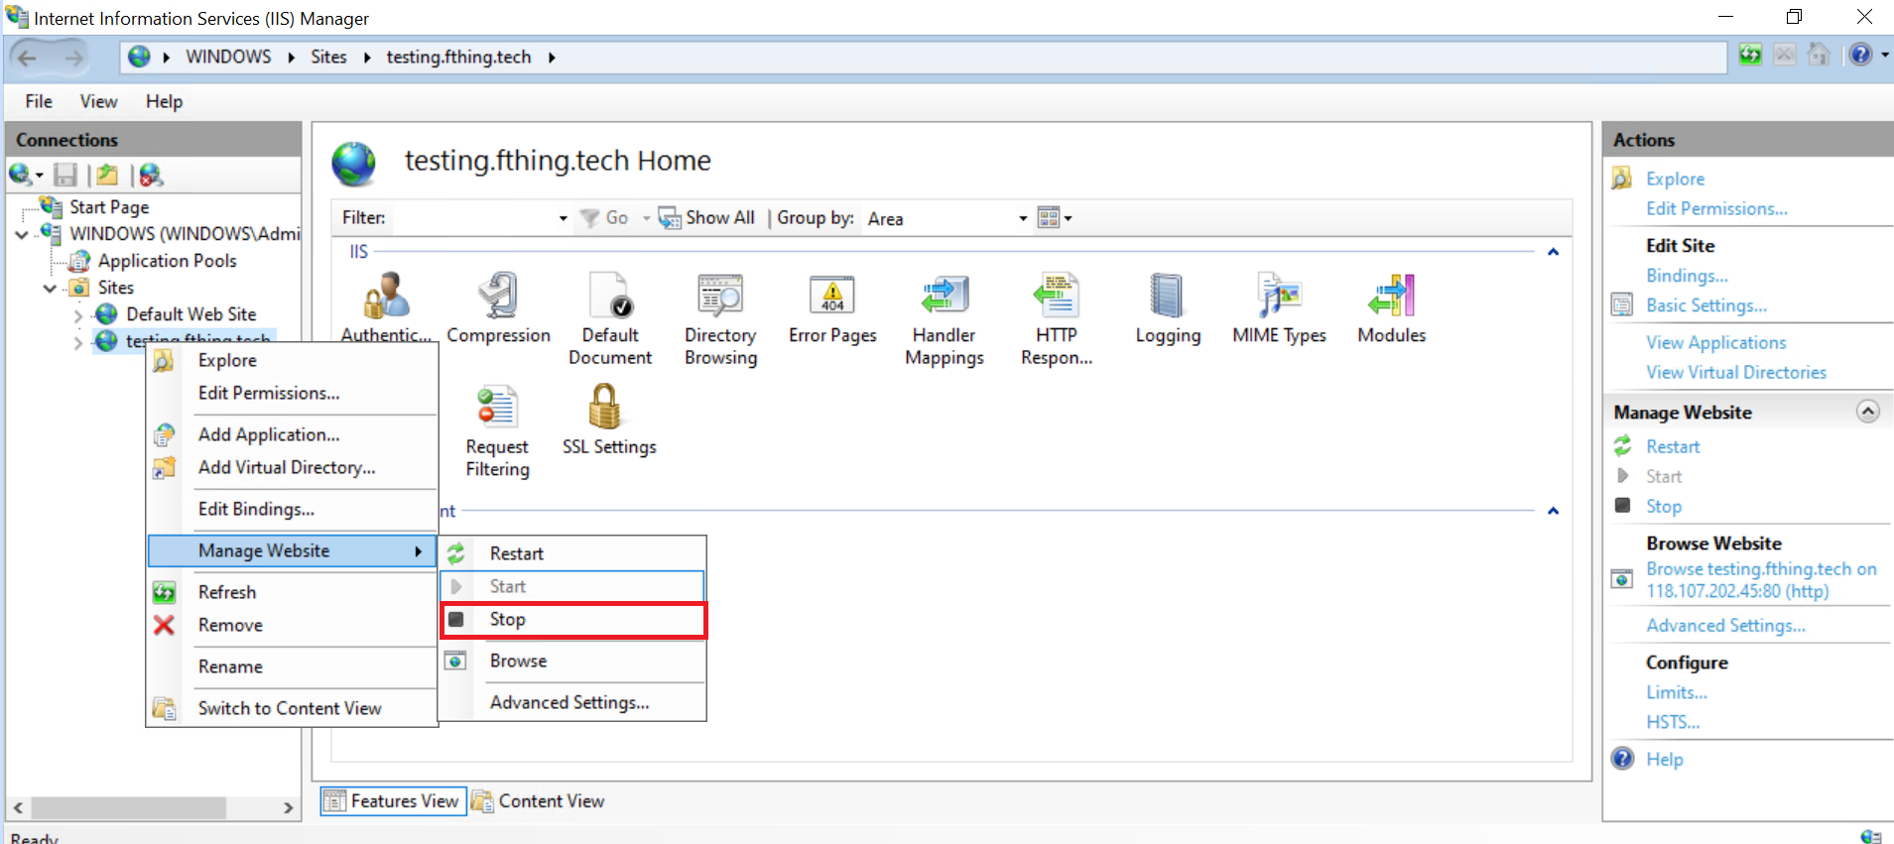The width and height of the screenshot is (1894, 844).
Task: Switch to the Features View tab
Action: (x=393, y=800)
